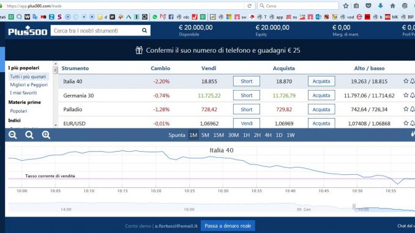This screenshot has height=233, width=415.
Task: Click Short for Palladio
Action: [x=247, y=109]
